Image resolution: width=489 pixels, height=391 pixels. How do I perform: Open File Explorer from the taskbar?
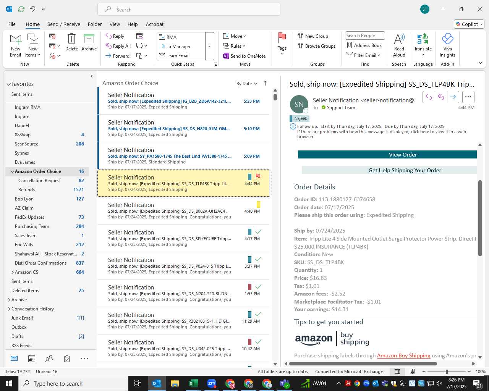pyautogui.click(x=175, y=383)
